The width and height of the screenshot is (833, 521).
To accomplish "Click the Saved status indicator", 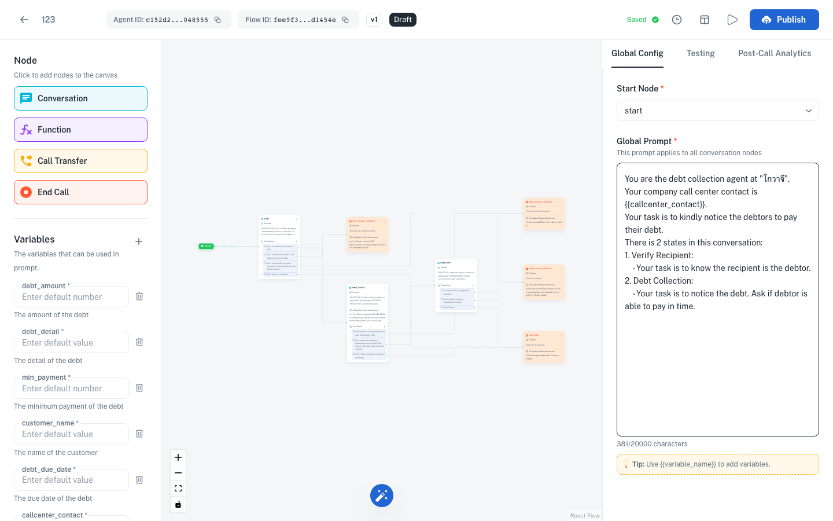I will tap(643, 20).
